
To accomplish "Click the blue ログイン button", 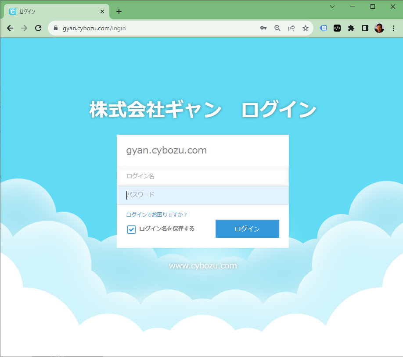I will [247, 228].
